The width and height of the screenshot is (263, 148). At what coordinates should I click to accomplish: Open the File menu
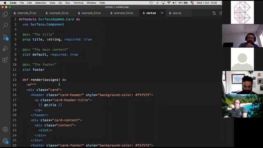coord(22,3)
